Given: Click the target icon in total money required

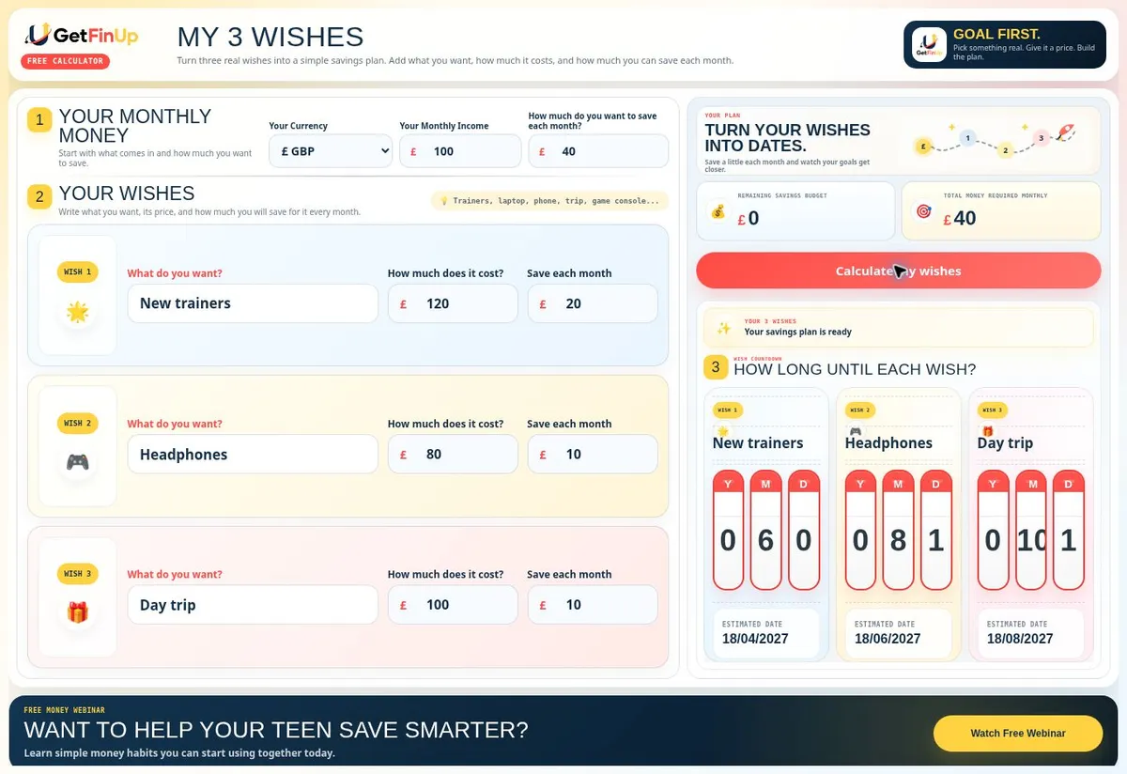Looking at the screenshot, I should (x=923, y=212).
